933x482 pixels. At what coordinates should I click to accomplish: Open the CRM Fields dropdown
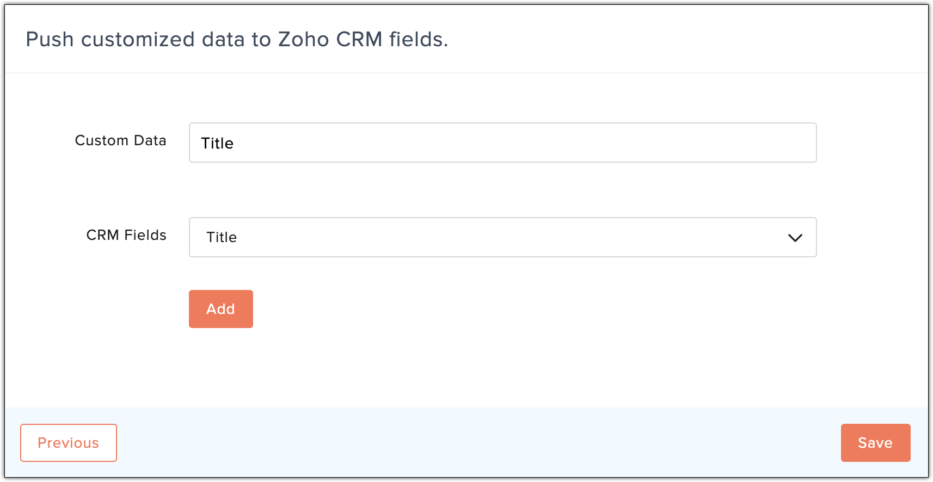click(x=502, y=237)
